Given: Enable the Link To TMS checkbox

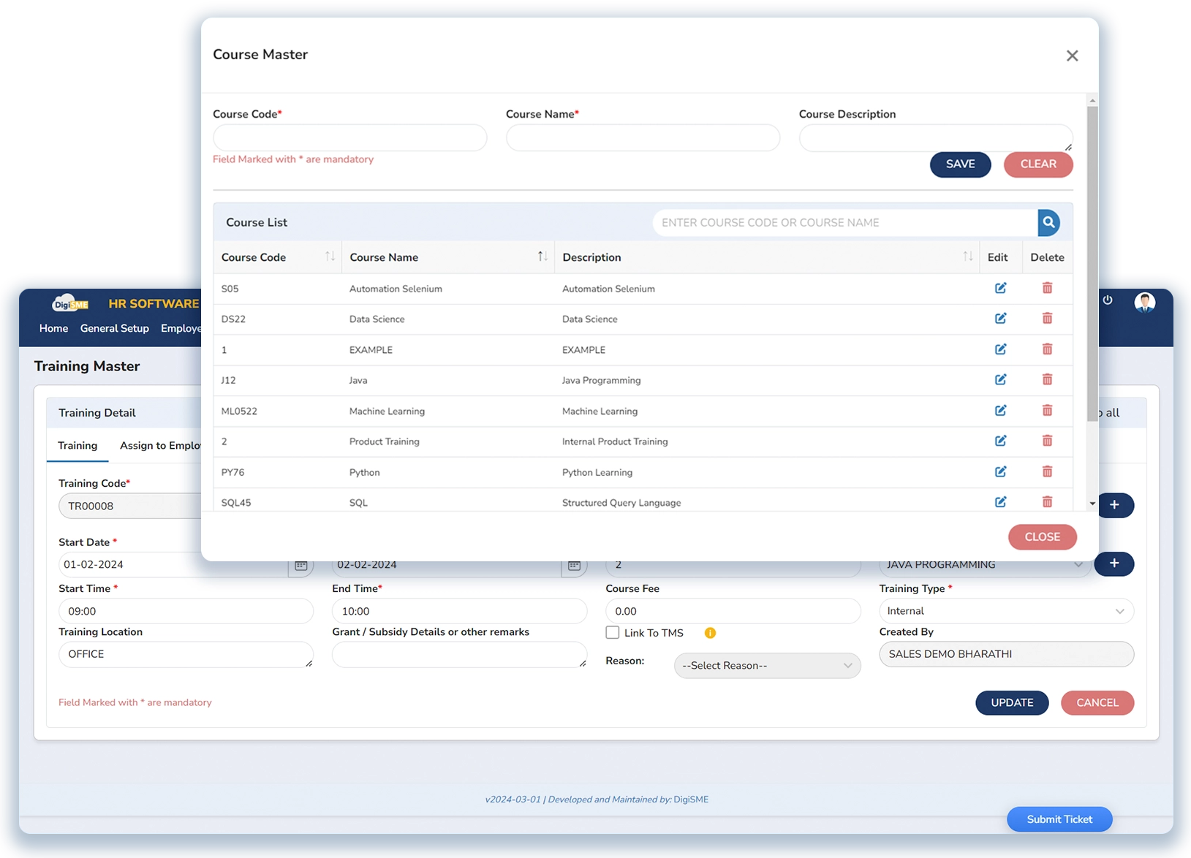Looking at the screenshot, I should 613,633.
